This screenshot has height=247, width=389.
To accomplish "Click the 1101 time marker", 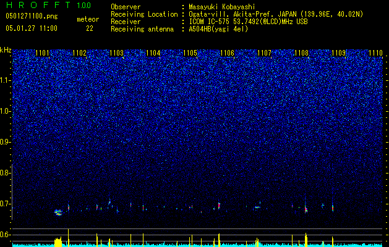I will 43,53.
